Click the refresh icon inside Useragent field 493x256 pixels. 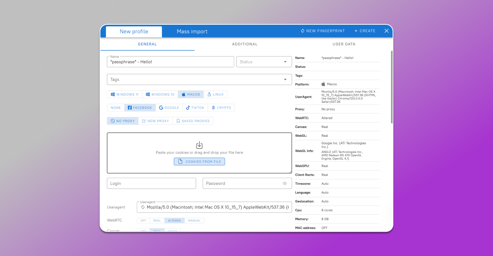coord(143,207)
